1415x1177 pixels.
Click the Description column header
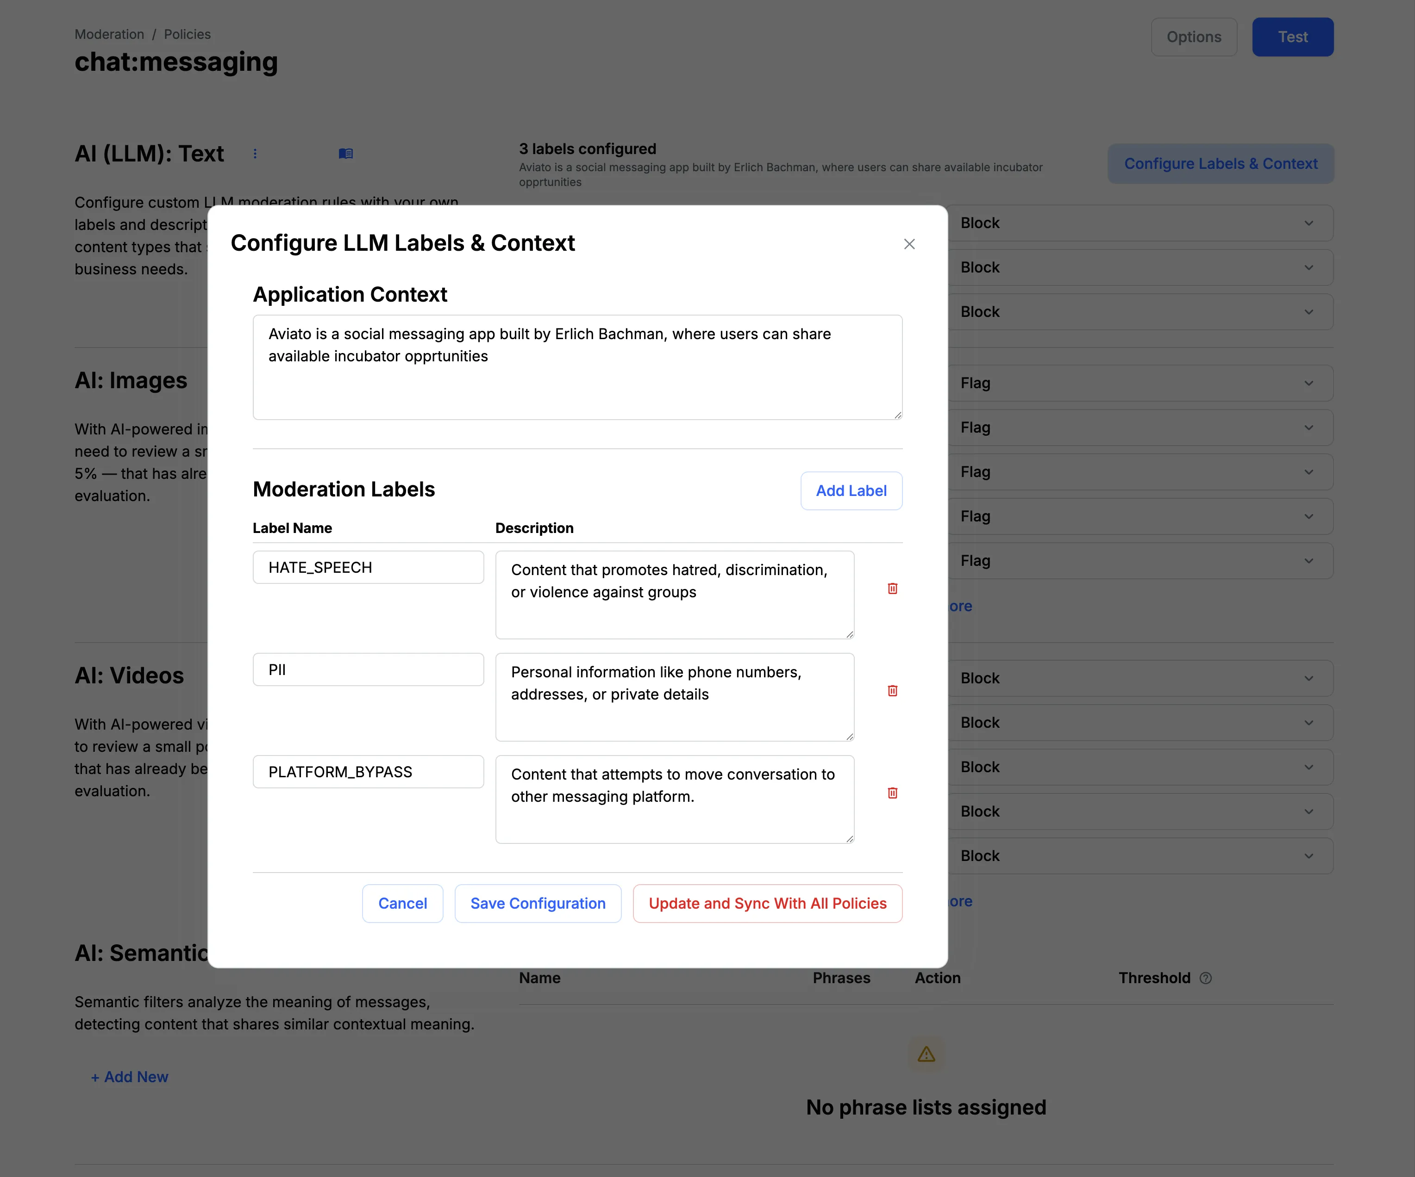pyautogui.click(x=534, y=528)
